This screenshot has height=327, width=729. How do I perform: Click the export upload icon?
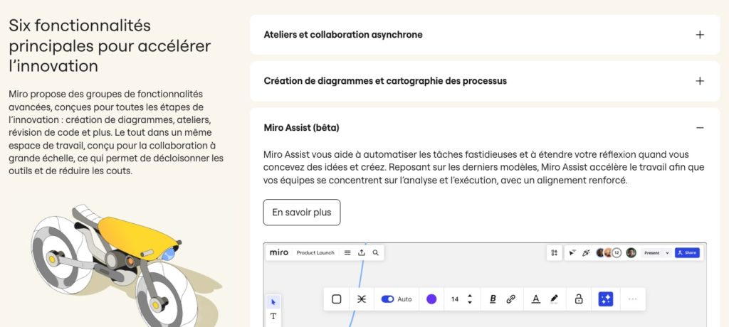pos(362,252)
